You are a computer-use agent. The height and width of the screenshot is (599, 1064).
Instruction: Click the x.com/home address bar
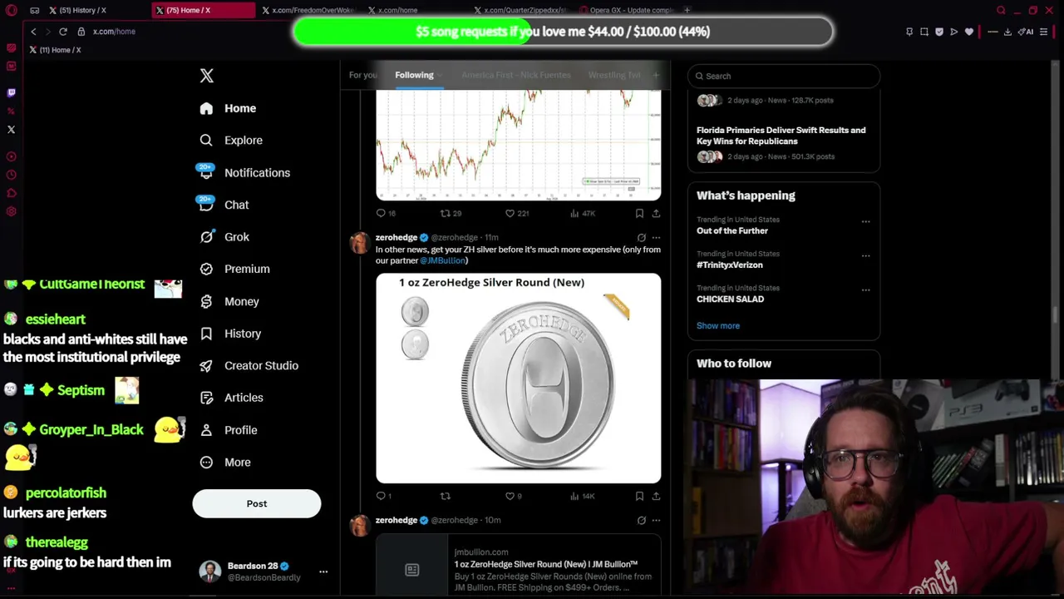point(114,32)
